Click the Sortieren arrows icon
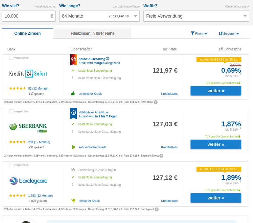 (x=220, y=33)
